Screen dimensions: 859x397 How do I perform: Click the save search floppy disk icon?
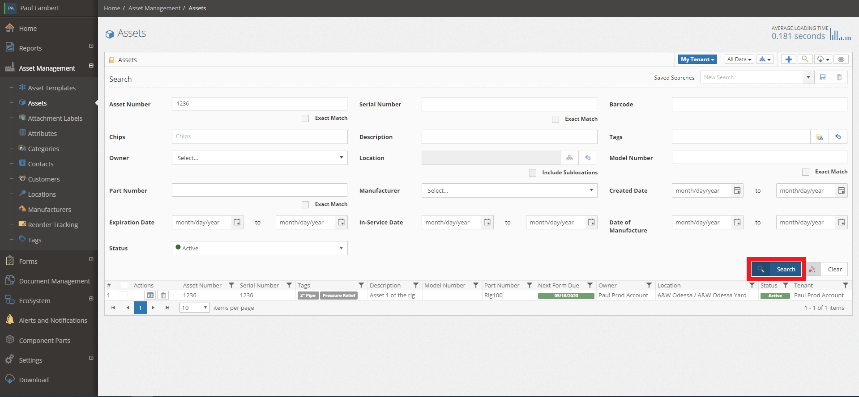823,77
